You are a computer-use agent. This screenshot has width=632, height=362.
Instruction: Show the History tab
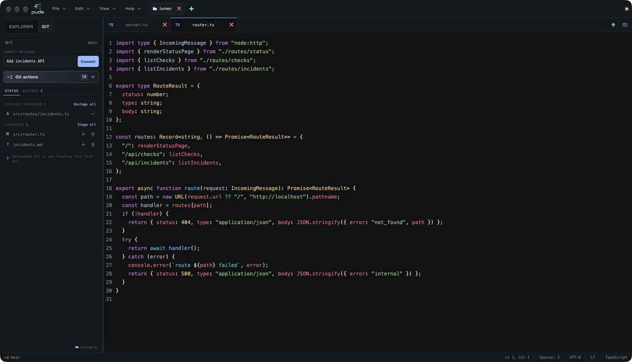[x=32, y=91]
